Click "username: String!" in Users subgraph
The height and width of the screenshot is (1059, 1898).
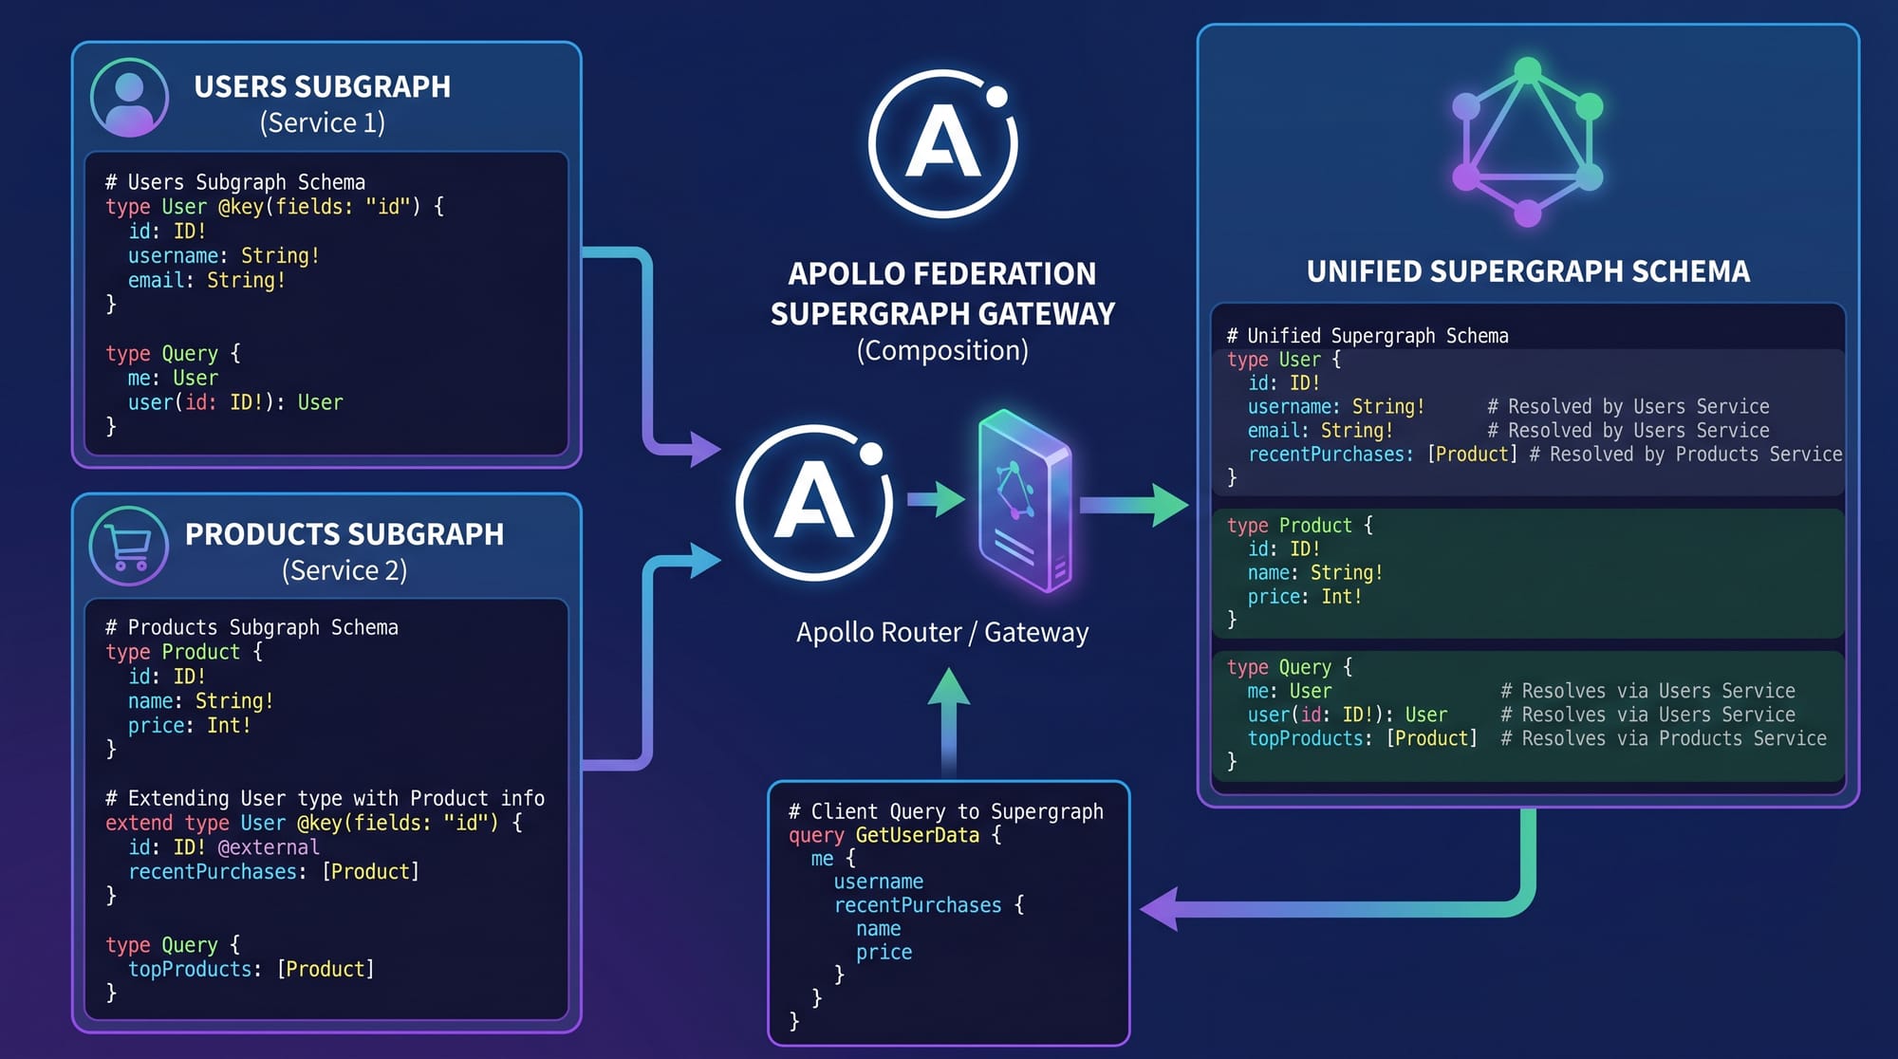pos(224,256)
